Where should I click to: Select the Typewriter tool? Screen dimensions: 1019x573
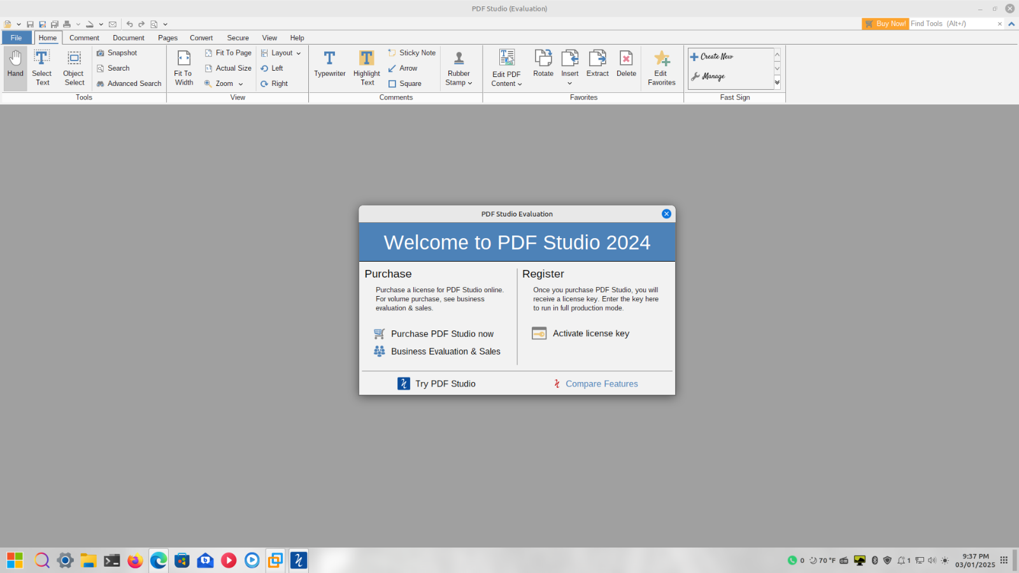coord(330,64)
